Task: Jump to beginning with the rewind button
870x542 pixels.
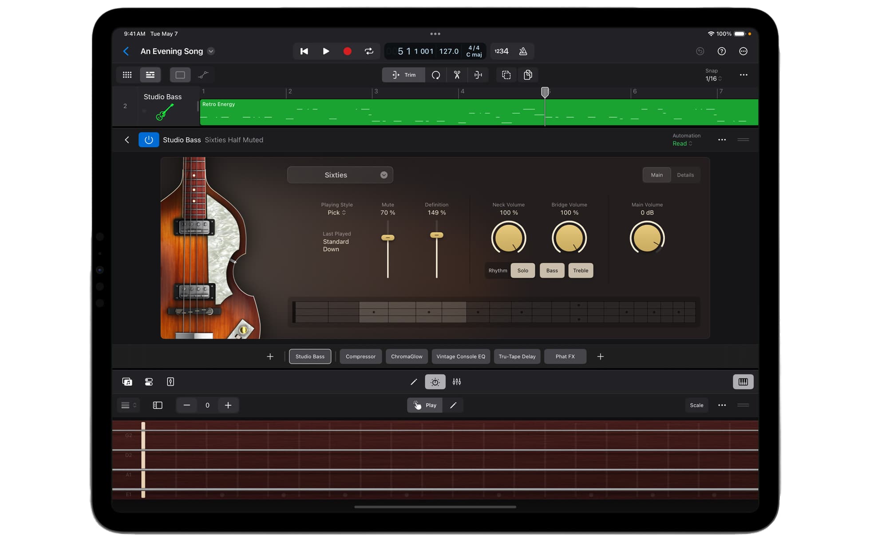Action: (x=304, y=51)
